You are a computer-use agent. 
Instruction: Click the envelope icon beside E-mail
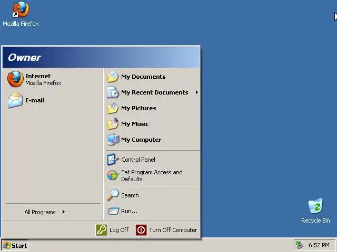[x=15, y=100]
